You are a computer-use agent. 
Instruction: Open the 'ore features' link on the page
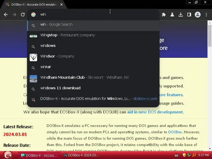[171, 95]
